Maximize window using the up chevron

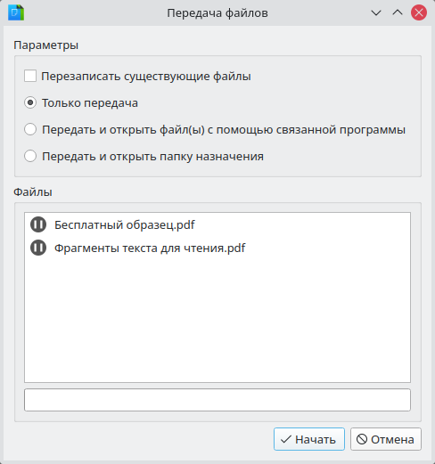click(x=398, y=12)
